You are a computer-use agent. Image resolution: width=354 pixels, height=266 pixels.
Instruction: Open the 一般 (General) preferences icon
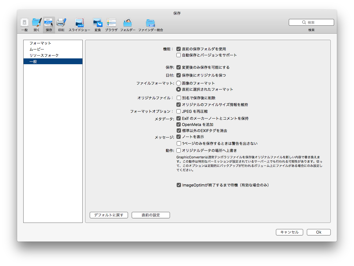click(x=24, y=23)
